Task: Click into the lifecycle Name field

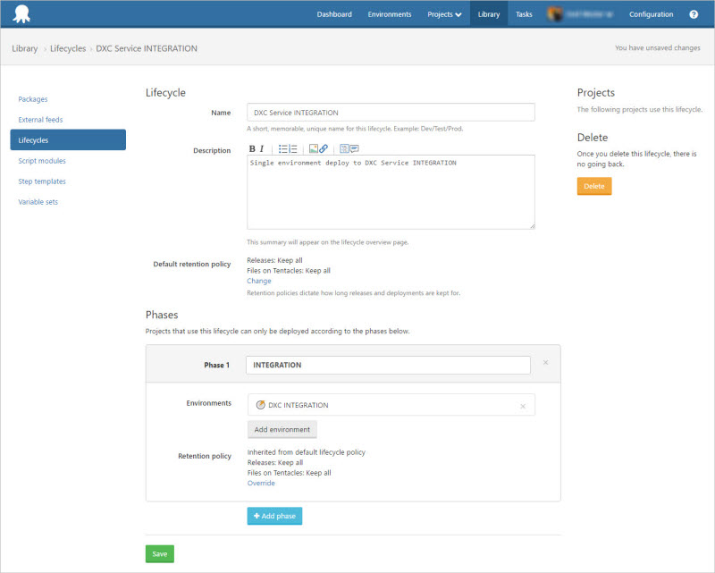Action: tap(391, 113)
